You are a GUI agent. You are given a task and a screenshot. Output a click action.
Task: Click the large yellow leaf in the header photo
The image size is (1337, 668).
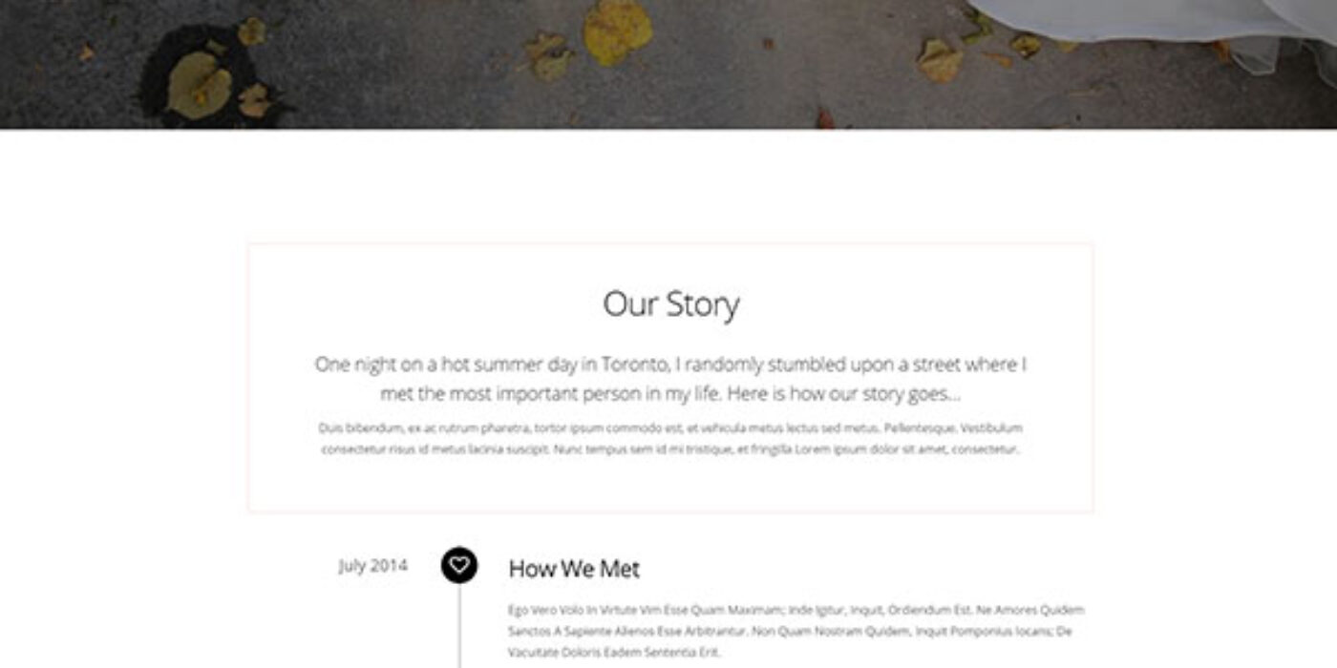pos(618,31)
